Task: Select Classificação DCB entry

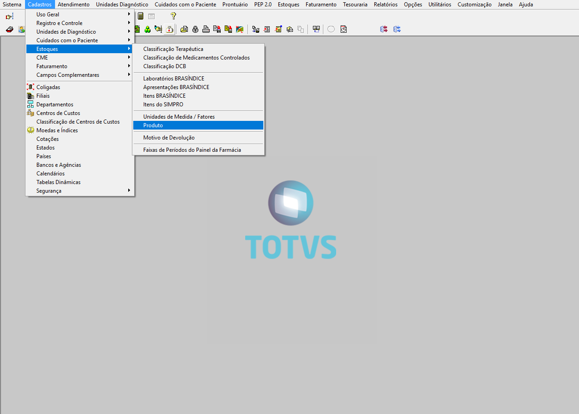Action: click(x=198, y=66)
